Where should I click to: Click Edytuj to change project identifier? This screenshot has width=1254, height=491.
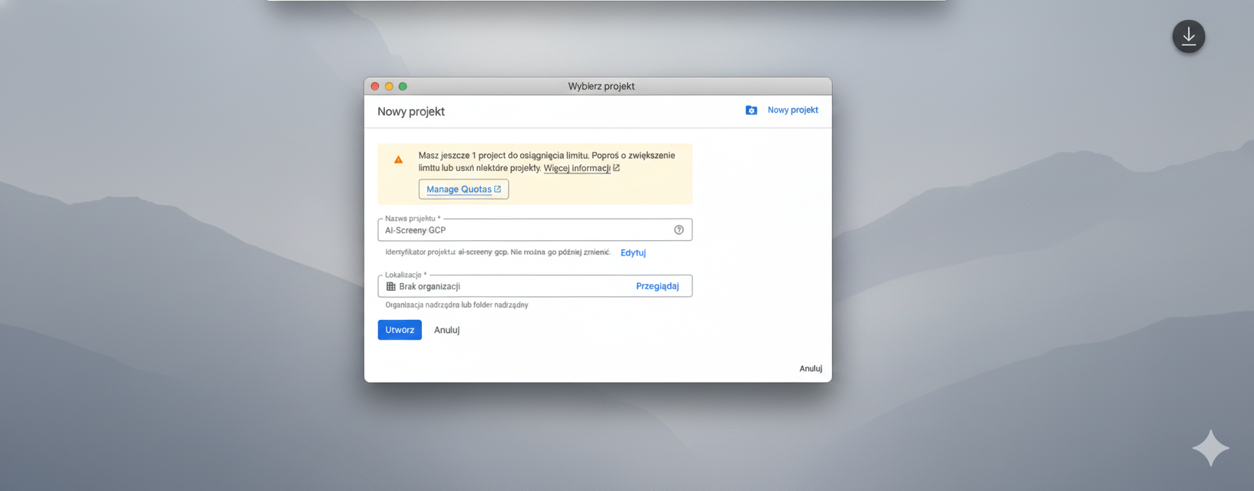coord(632,252)
